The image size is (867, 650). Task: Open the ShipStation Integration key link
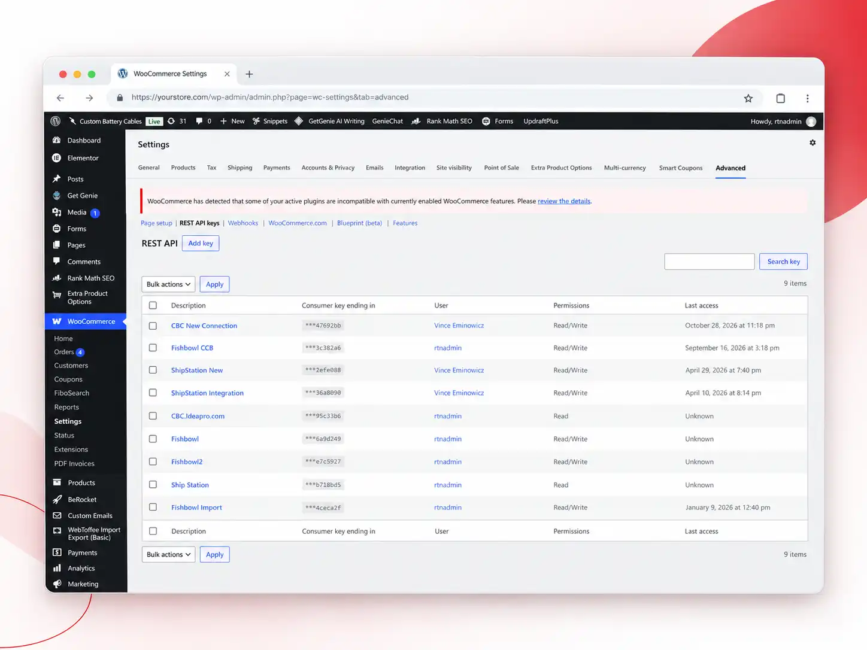207,393
